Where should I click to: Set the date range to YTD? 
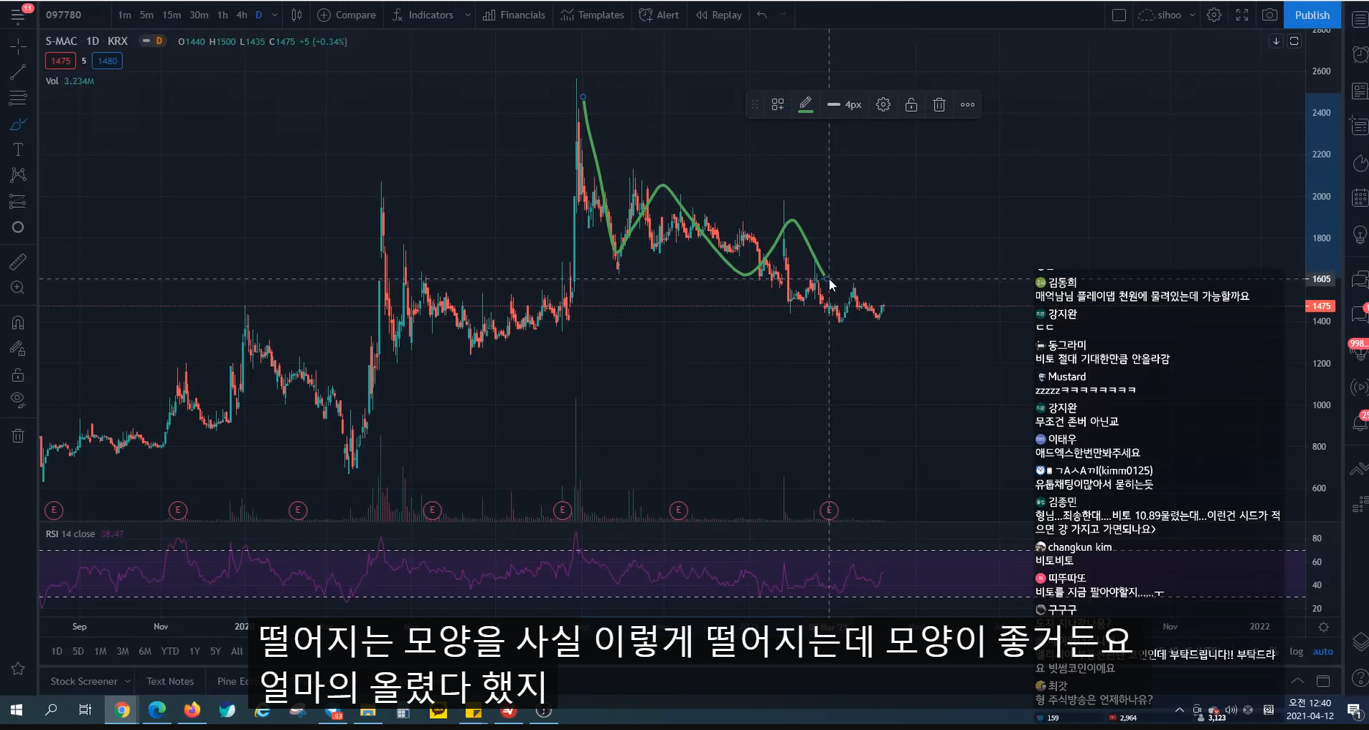[x=170, y=651]
